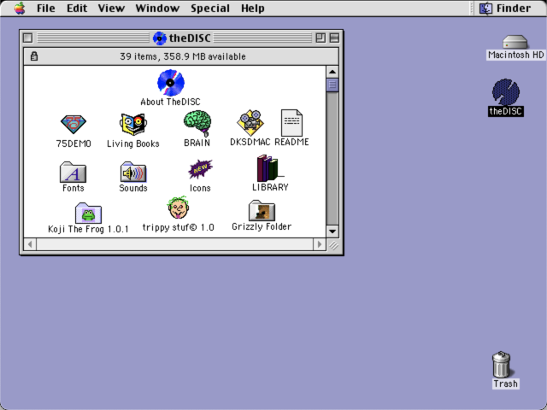Click the padlock icon in window header
The height and width of the screenshot is (410, 547).
point(34,56)
